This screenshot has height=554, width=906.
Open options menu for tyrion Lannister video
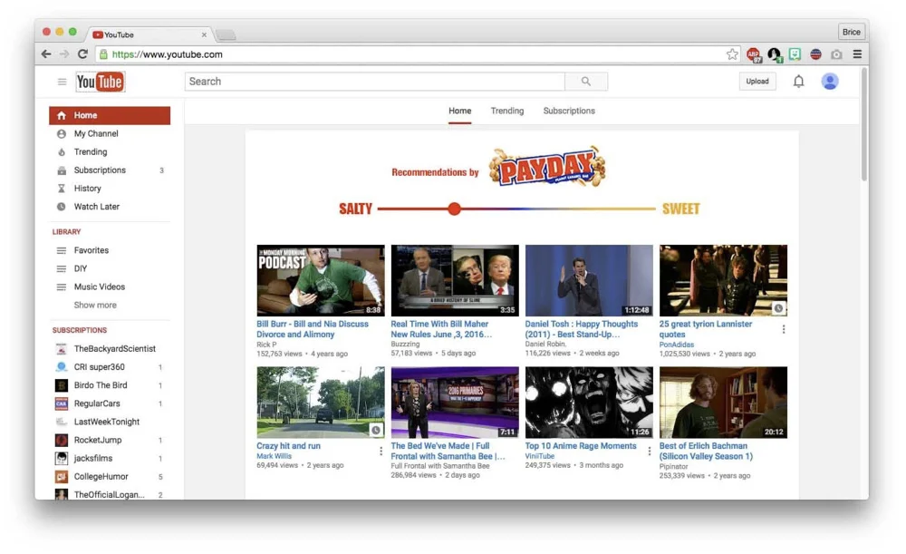784,329
